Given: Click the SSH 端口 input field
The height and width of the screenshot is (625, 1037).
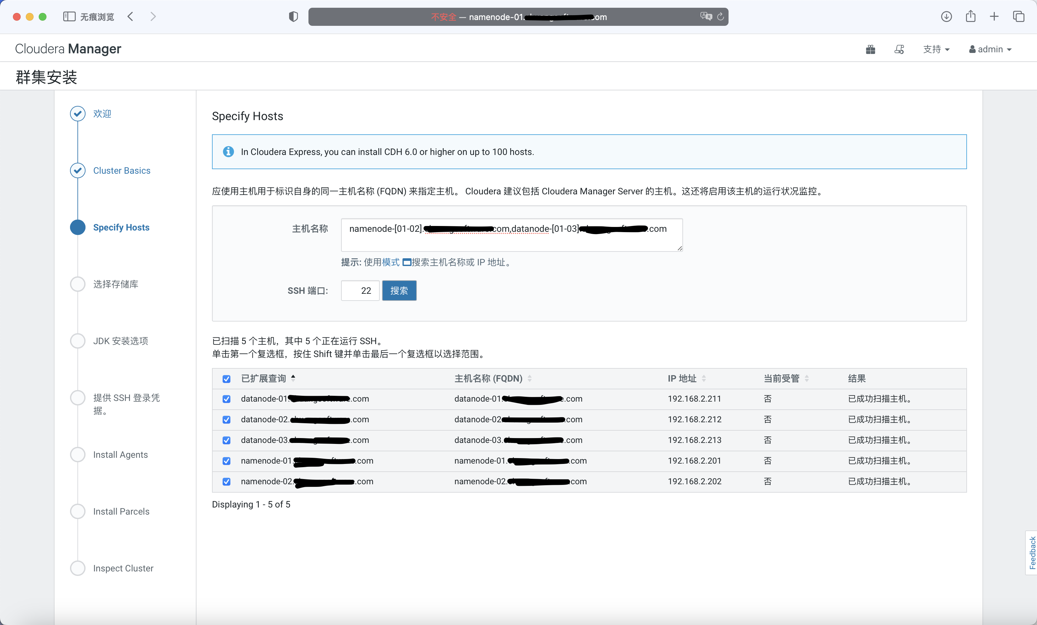Looking at the screenshot, I should (360, 291).
